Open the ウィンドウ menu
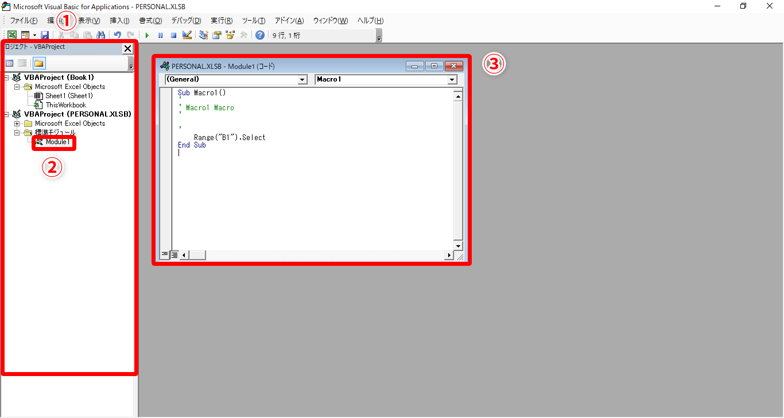This screenshot has width=784, height=418. click(x=331, y=21)
